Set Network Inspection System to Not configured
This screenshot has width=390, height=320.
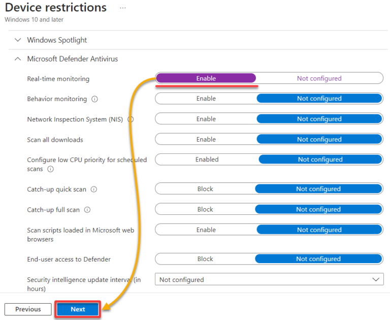(319, 119)
